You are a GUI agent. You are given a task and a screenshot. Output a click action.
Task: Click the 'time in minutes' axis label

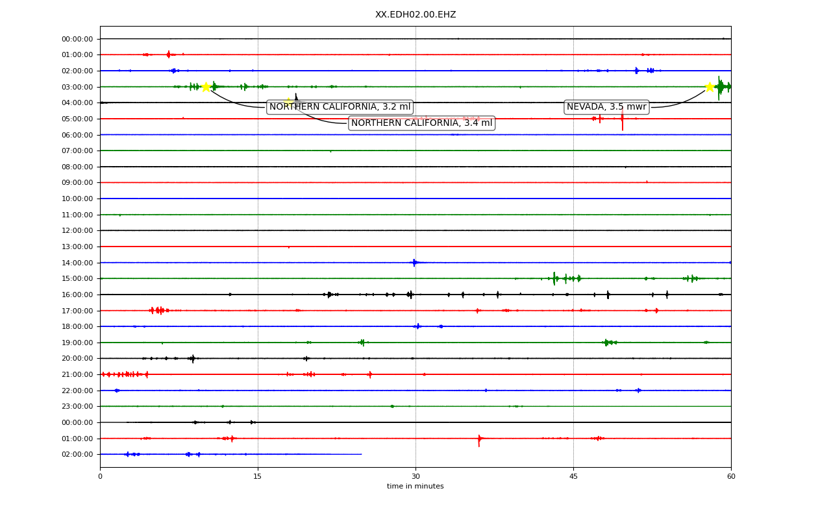click(x=415, y=487)
